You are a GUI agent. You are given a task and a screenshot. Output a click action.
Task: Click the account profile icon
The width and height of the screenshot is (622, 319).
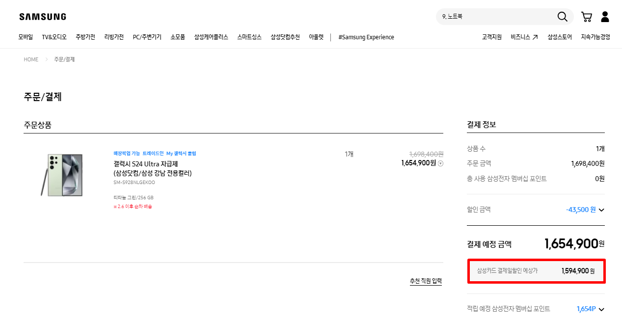[604, 16]
